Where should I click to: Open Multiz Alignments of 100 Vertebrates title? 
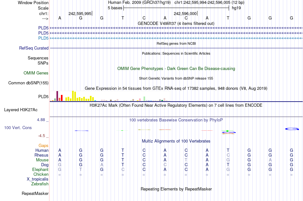(176, 141)
